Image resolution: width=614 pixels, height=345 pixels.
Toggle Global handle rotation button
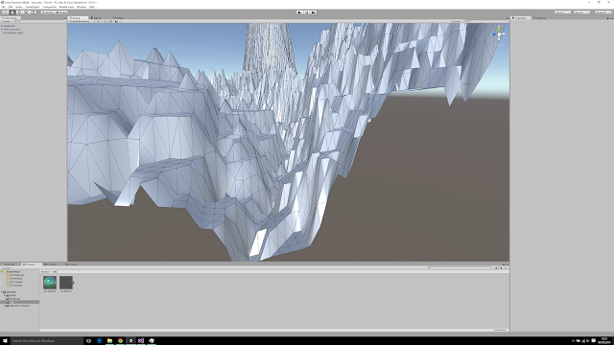(61, 12)
